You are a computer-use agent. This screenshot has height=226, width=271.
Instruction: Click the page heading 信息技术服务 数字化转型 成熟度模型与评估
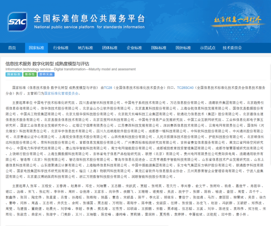[47, 64]
